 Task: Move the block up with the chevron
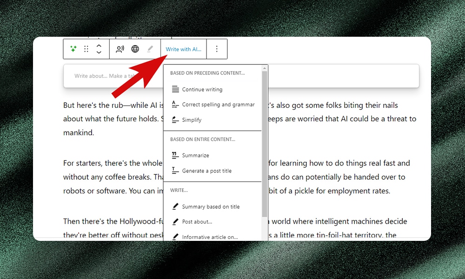coord(99,46)
